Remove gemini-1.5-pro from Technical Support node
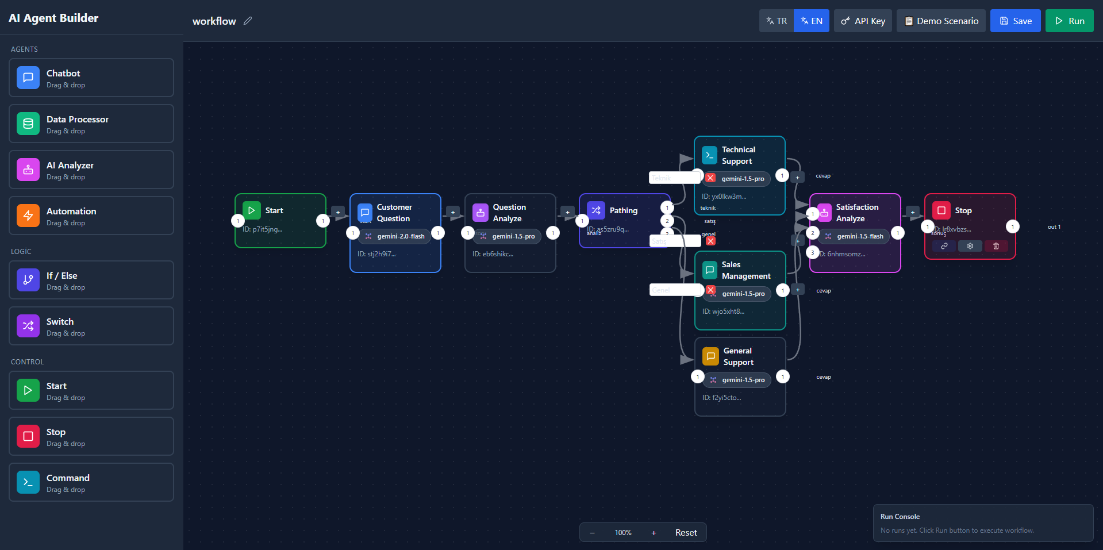This screenshot has height=550, width=1103. click(x=711, y=178)
